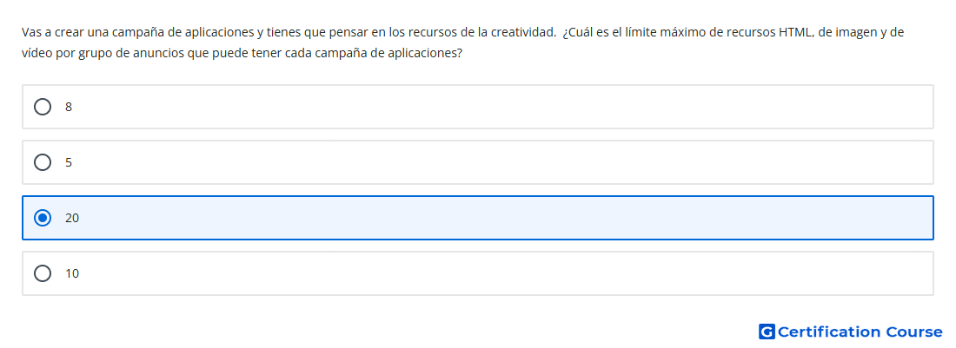This screenshot has height=348, width=956.
Task: Click the question text about campaña de aplicaciones
Action: tap(462, 43)
